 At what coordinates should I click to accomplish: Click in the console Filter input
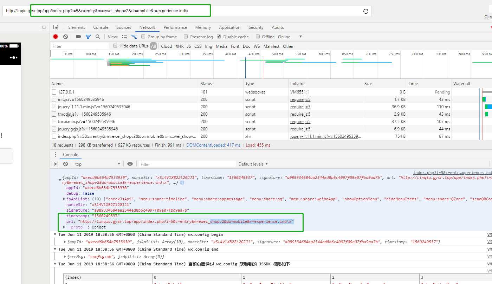pos(187,164)
